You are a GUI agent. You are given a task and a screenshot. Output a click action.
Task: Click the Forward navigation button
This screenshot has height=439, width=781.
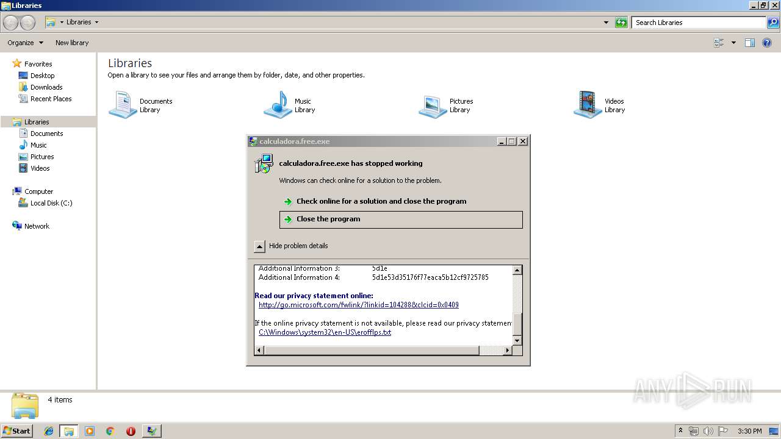[x=27, y=23]
